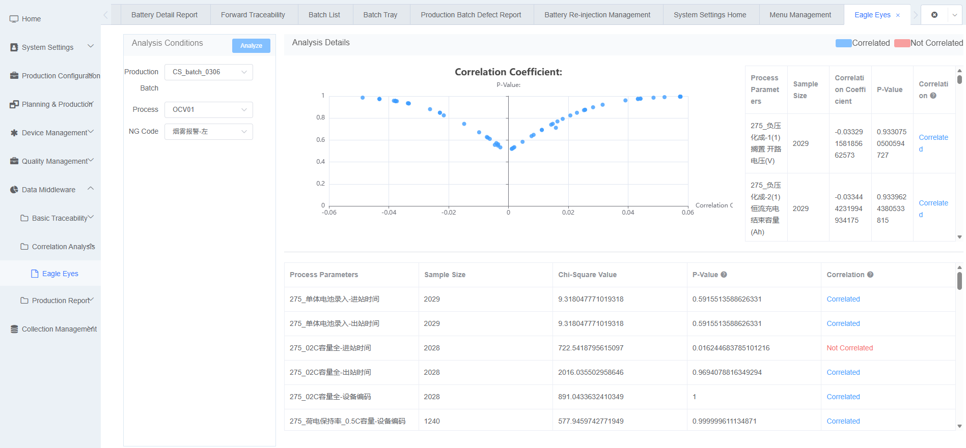
Task: Click help icon in upper Correlation column header
Action: point(933,96)
